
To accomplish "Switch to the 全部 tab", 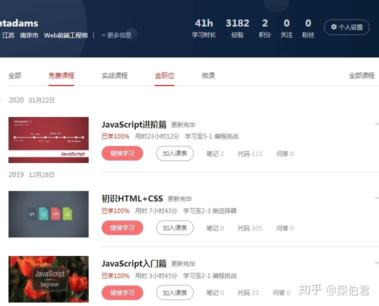I will (x=15, y=75).
